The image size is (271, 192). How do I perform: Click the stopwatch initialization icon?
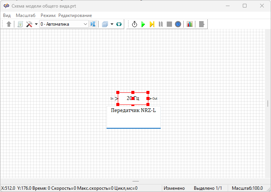134,24
